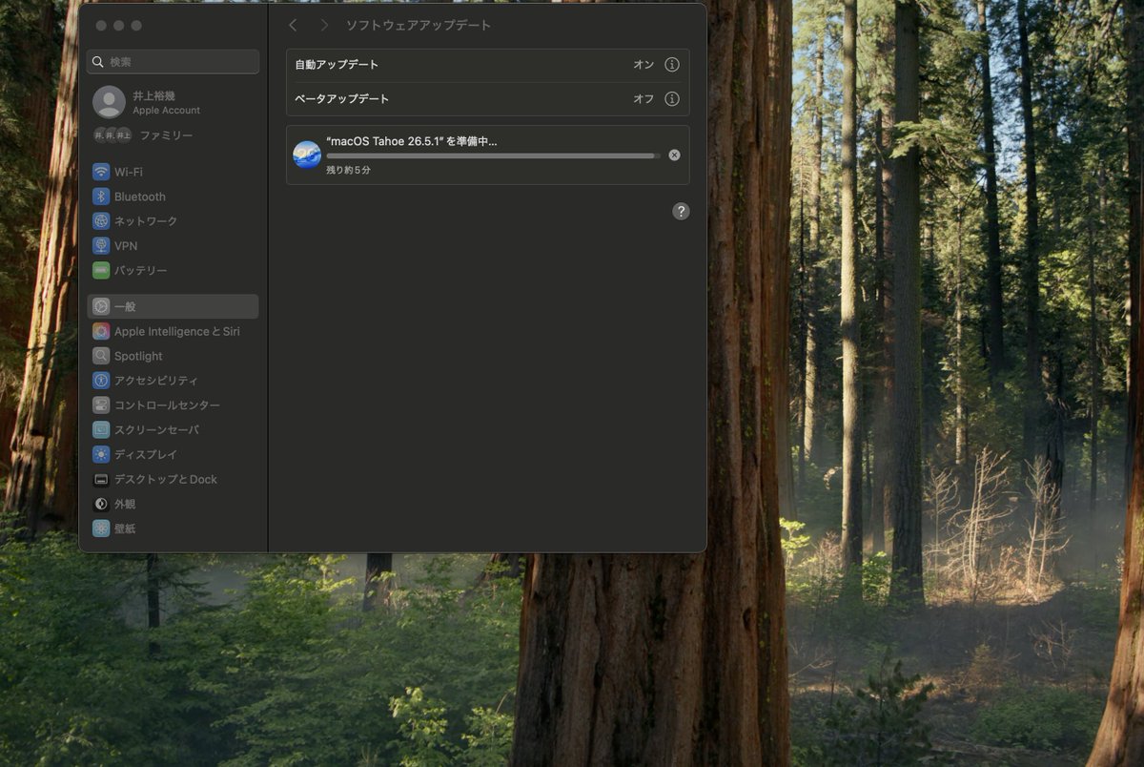Go back with the left chevron
The width and height of the screenshot is (1144, 767).
click(x=293, y=26)
